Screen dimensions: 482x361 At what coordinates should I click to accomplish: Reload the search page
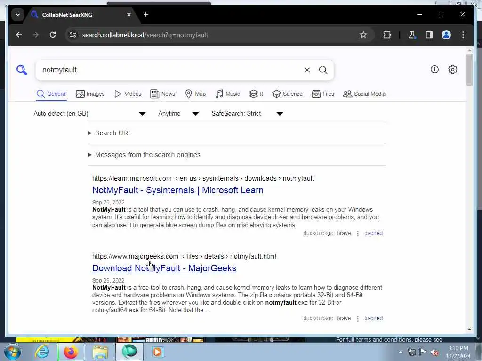tap(53, 35)
